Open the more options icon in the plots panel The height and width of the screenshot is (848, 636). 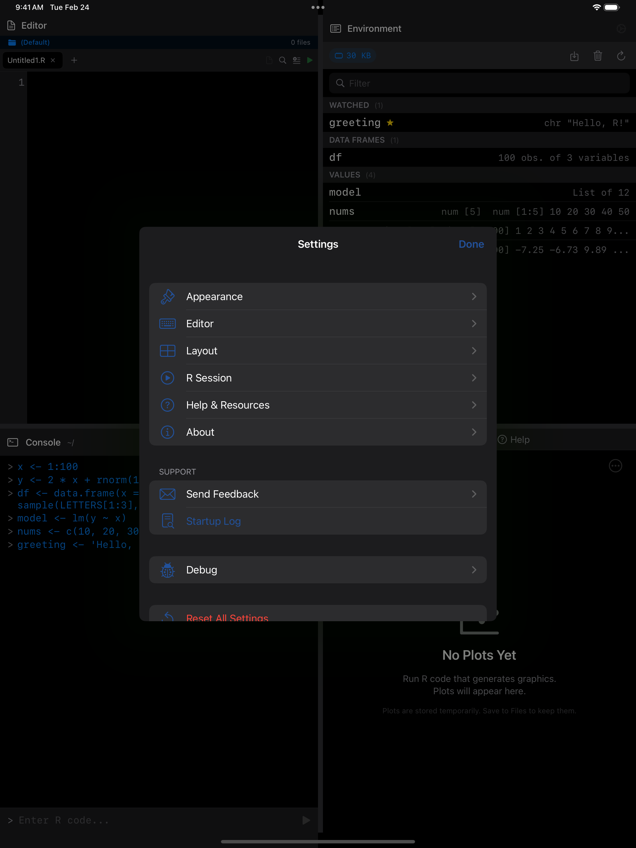[x=615, y=466]
